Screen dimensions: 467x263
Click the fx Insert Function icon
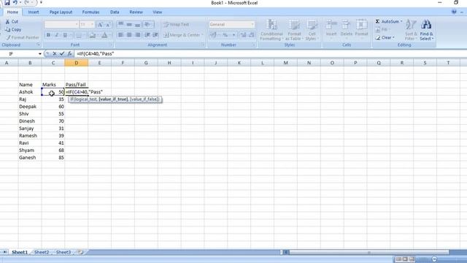click(x=69, y=53)
